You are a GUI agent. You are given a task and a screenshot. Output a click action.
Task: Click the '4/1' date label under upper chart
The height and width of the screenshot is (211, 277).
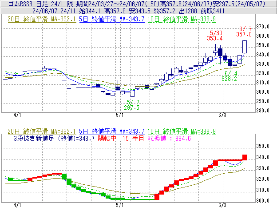coord(17,115)
